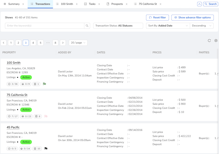Refresh the transactions list
The width and height of the screenshot is (219, 154).
[x=209, y=41]
